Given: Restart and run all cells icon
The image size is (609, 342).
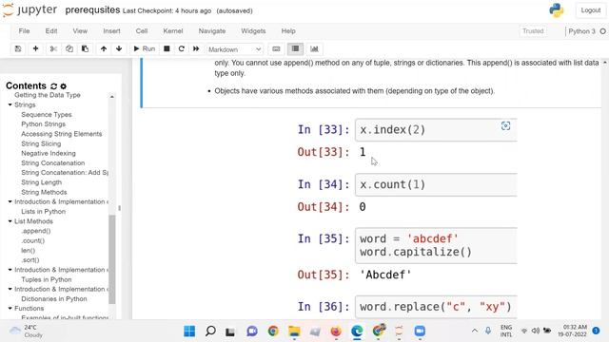Looking at the screenshot, I should coord(196,48).
